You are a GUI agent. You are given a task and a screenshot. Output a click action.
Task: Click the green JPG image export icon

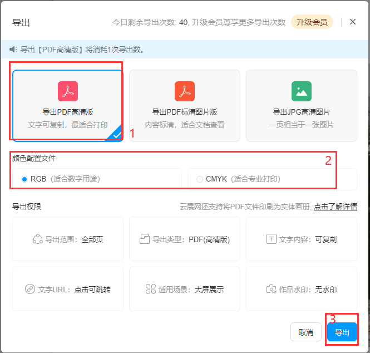click(x=301, y=91)
